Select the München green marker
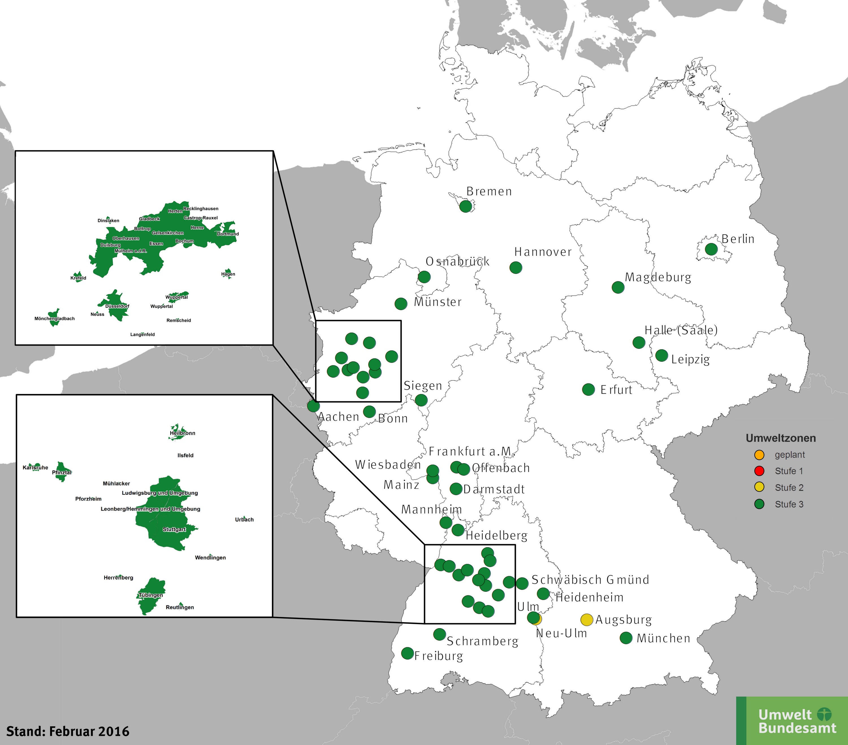Image resolution: width=848 pixels, height=745 pixels. (x=626, y=638)
